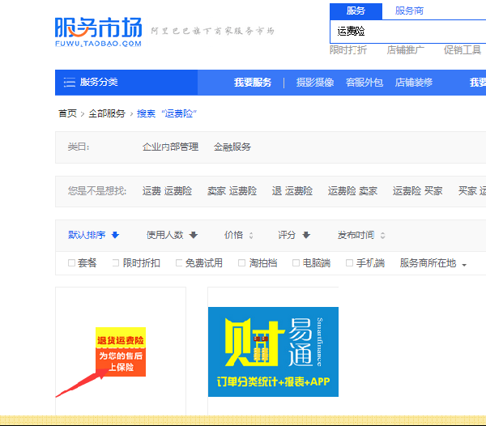Viewport: 486px width, 426px height.
Task: Click the 价格 sort arrows icon
Action: click(x=251, y=236)
